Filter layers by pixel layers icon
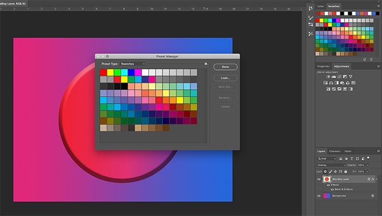 coord(340,159)
